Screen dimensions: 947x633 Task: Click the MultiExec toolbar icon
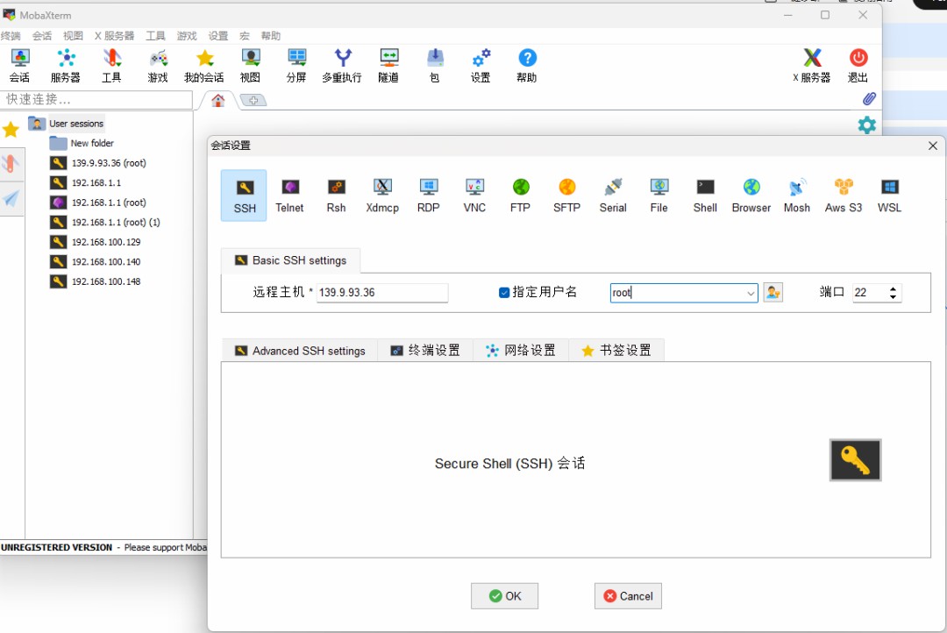[341, 63]
